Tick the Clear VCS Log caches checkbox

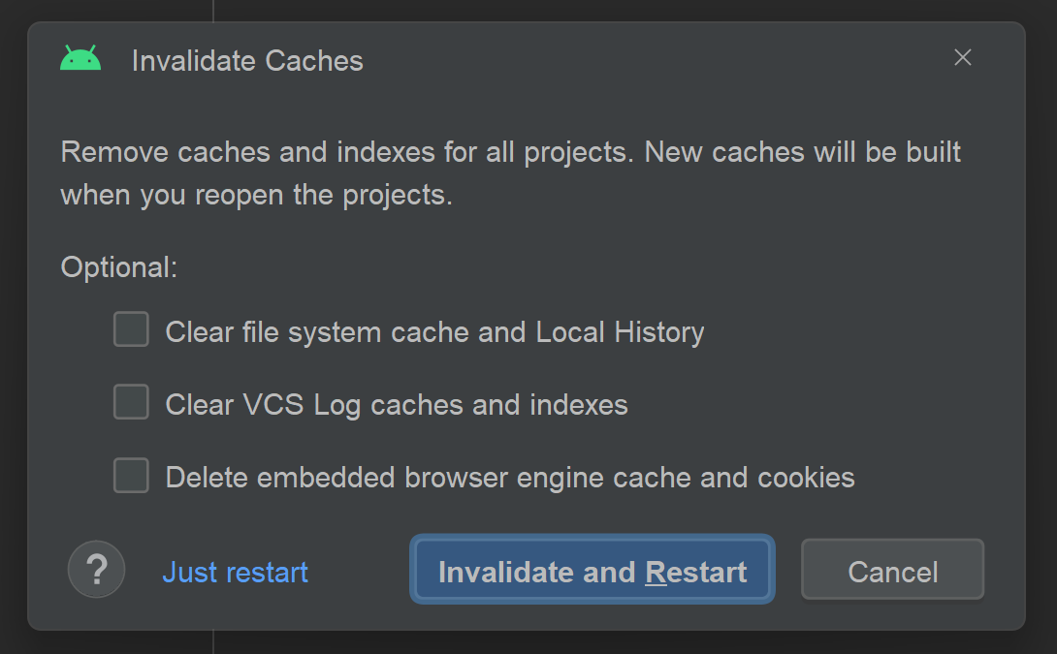tap(131, 402)
